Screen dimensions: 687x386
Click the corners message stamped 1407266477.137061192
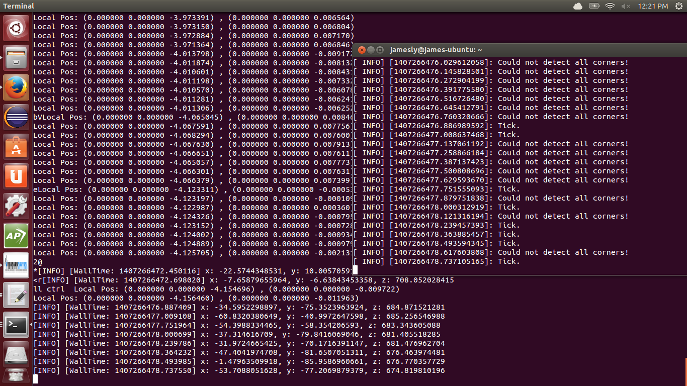click(x=491, y=144)
